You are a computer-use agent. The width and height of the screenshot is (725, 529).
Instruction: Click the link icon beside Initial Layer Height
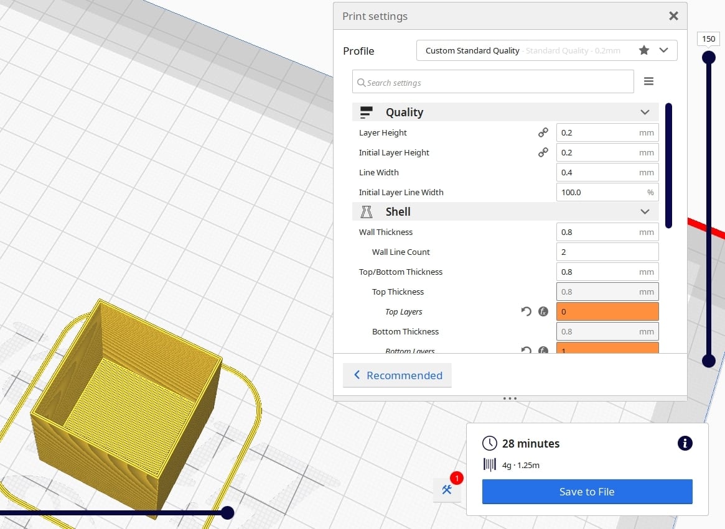pos(543,152)
